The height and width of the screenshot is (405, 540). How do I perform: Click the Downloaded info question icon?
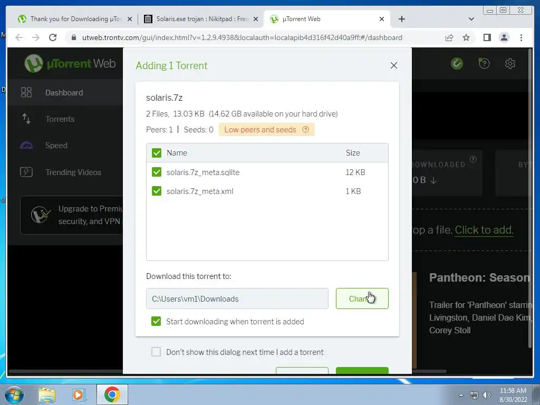(473, 159)
